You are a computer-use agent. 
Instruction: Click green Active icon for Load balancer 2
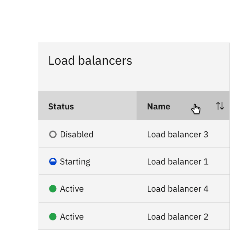[x=53, y=217]
